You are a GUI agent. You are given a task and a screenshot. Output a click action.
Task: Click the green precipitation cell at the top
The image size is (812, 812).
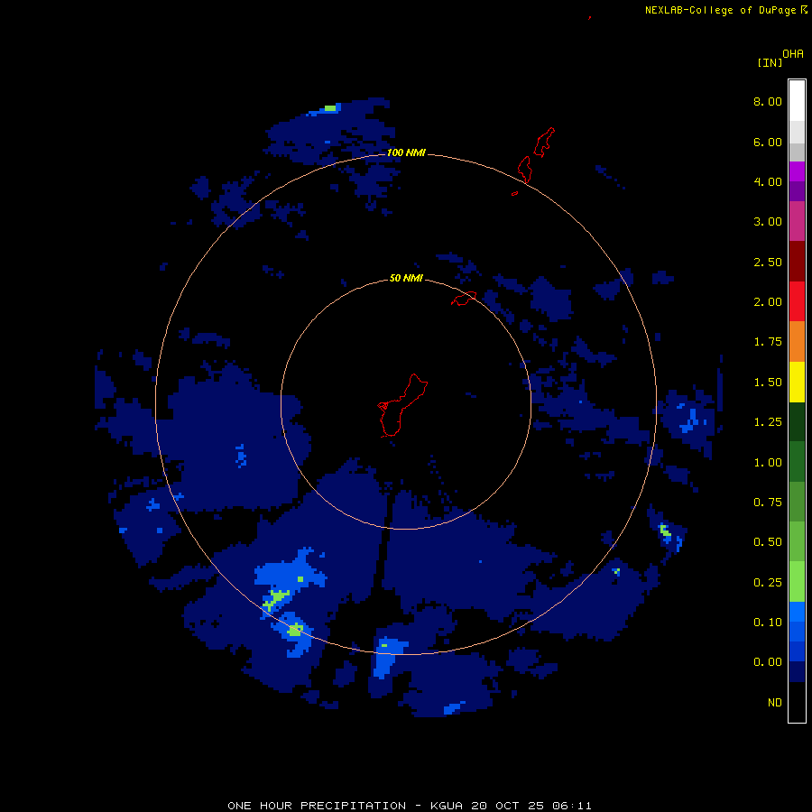coord(330,108)
